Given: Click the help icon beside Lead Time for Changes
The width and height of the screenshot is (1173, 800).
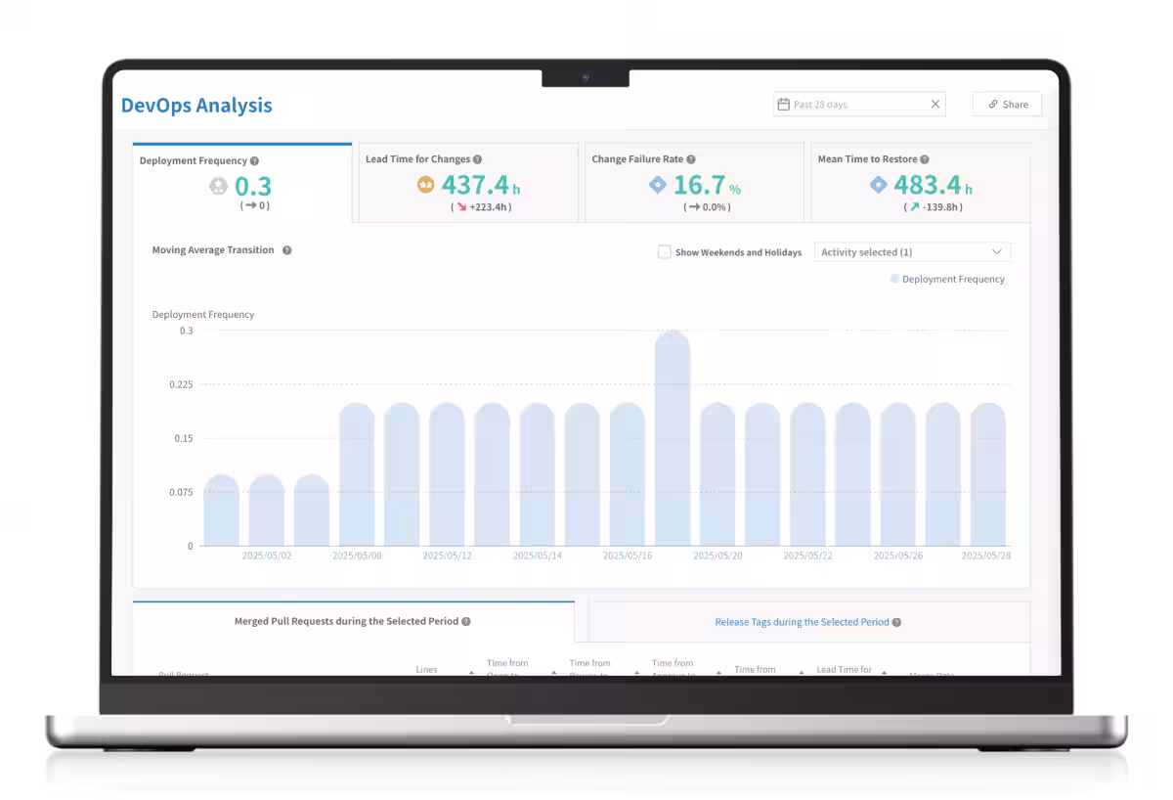Looking at the screenshot, I should click(477, 159).
